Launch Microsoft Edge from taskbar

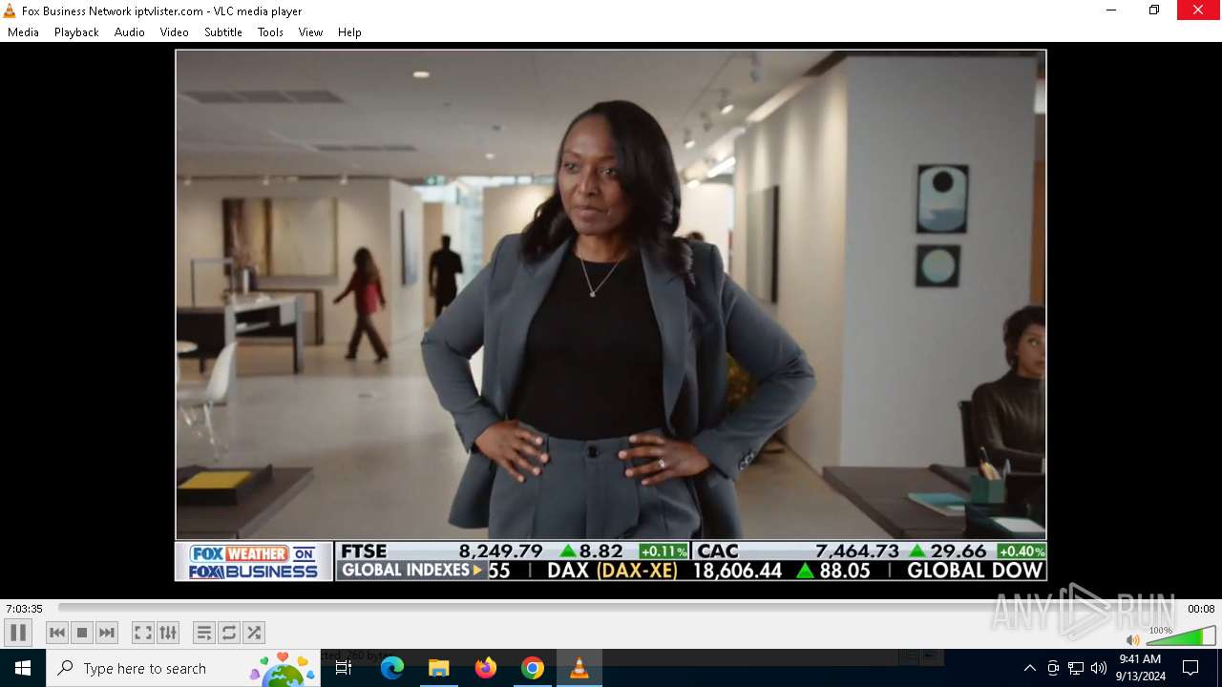click(x=392, y=668)
